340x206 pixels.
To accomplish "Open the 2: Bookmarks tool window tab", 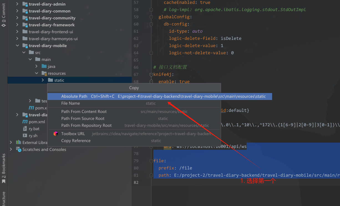I will [x=4, y=169].
